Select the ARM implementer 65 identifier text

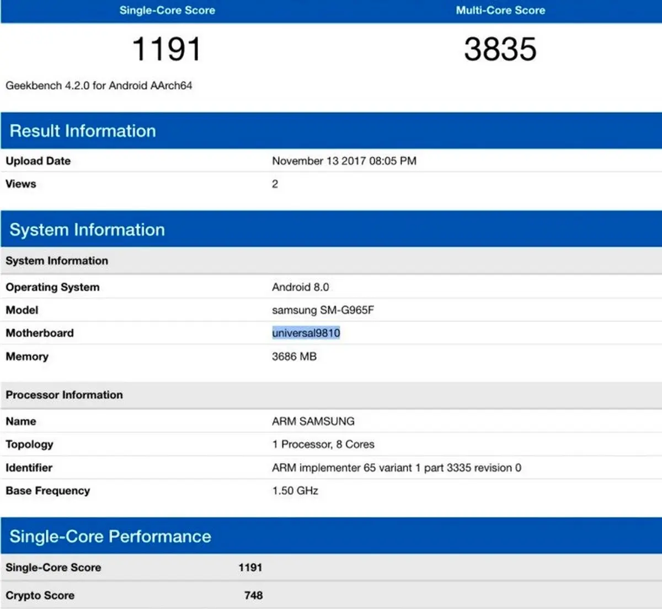396,467
